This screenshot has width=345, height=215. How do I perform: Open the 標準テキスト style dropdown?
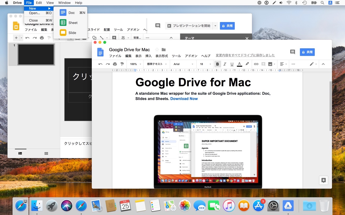pyautogui.click(x=157, y=64)
